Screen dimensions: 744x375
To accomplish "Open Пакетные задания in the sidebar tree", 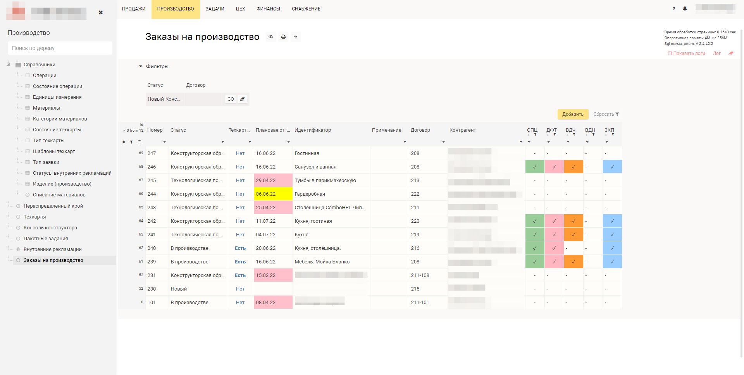I will pyautogui.click(x=46, y=238).
